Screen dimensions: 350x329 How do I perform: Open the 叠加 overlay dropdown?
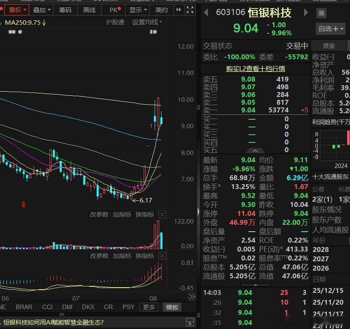click(x=42, y=10)
